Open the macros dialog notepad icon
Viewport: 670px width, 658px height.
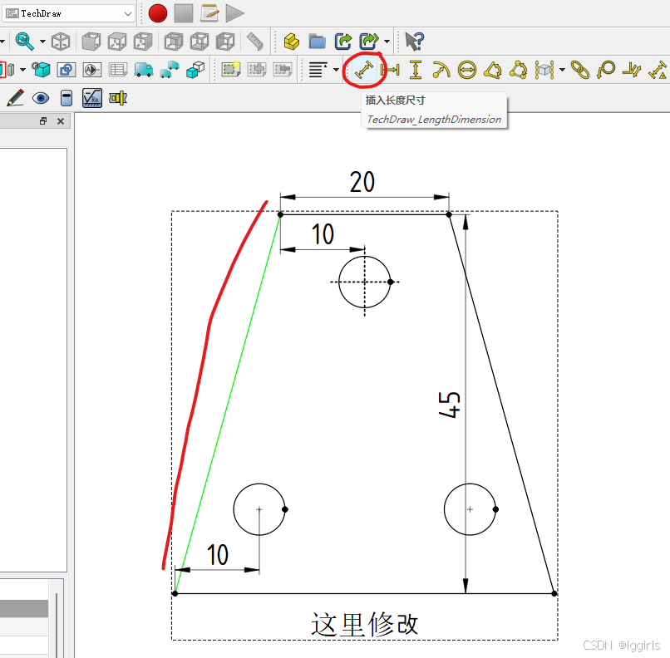(209, 13)
